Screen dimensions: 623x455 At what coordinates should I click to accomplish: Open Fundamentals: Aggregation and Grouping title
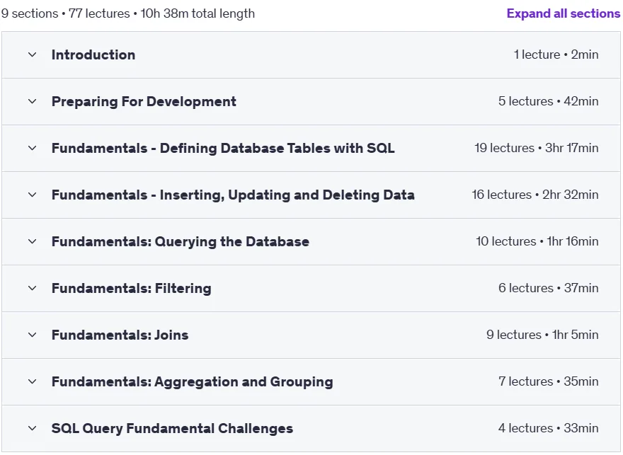point(193,381)
